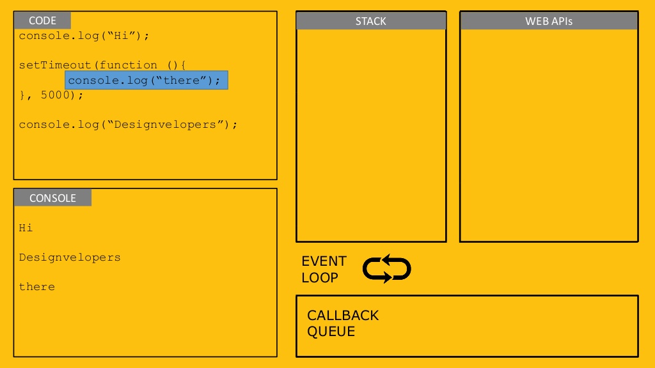Click empty area below code in CODE panel
655x368 pixels.
click(145, 155)
